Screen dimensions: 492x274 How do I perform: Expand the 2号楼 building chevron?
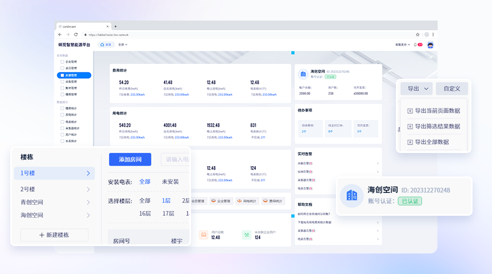[88, 190]
